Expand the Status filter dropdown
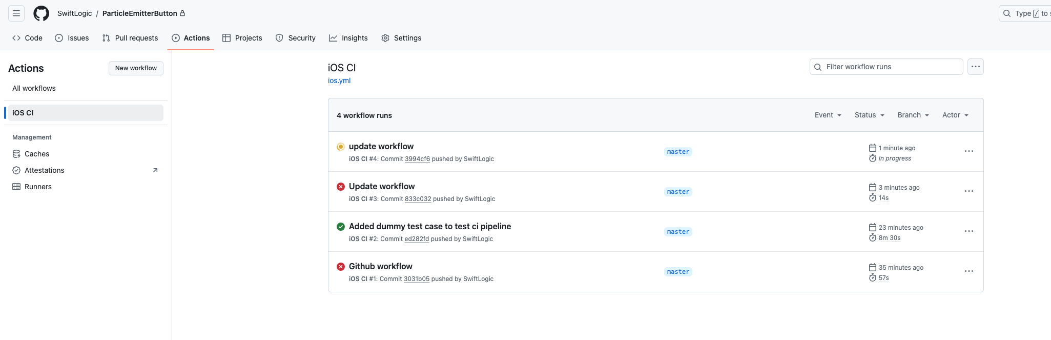Image resolution: width=1051 pixels, height=340 pixels. [x=869, y=115]
